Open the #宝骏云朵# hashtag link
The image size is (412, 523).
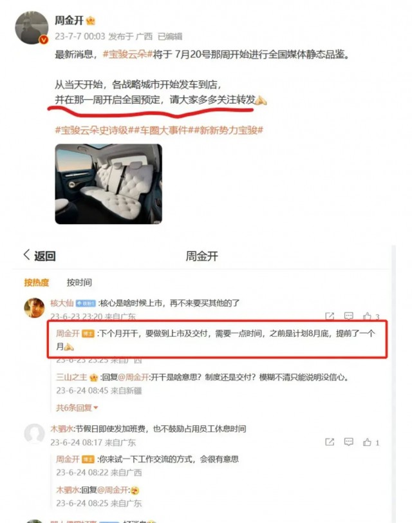127,54
